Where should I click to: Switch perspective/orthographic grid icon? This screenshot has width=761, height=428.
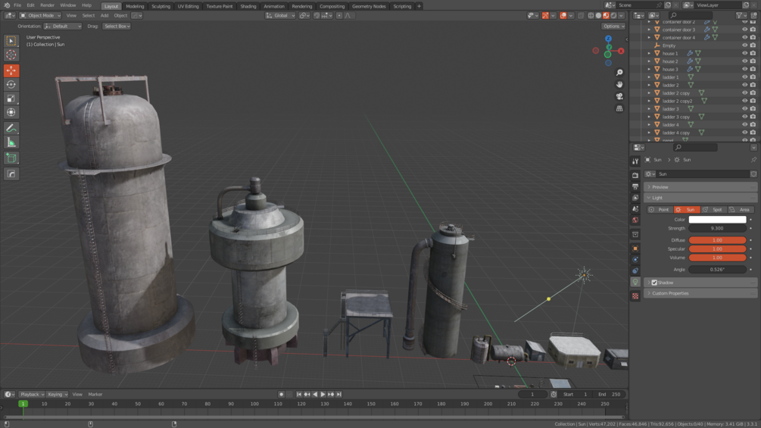click(x=619, y=108)
